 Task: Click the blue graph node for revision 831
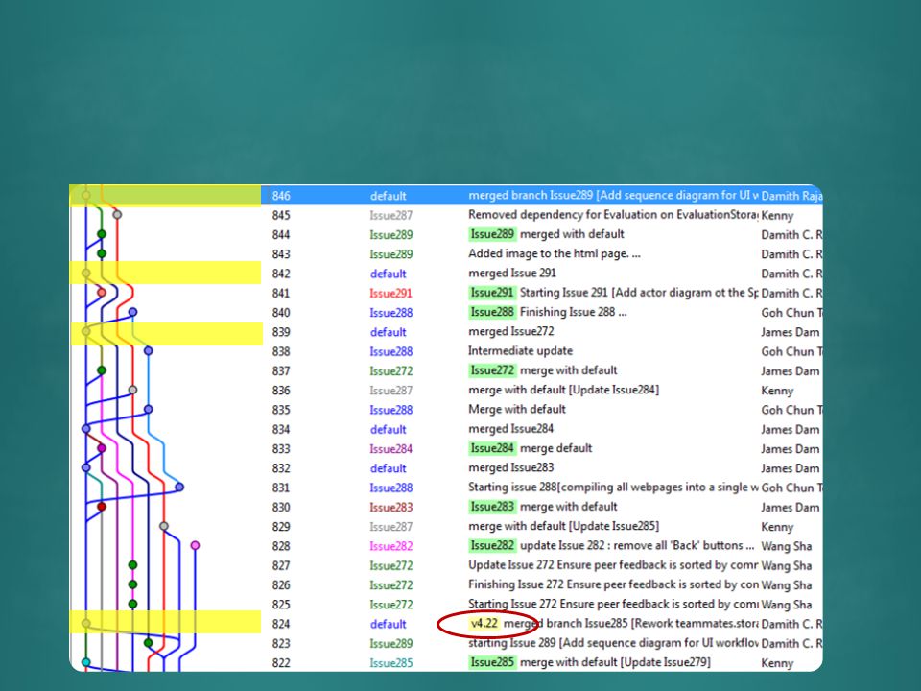[179, 488]
